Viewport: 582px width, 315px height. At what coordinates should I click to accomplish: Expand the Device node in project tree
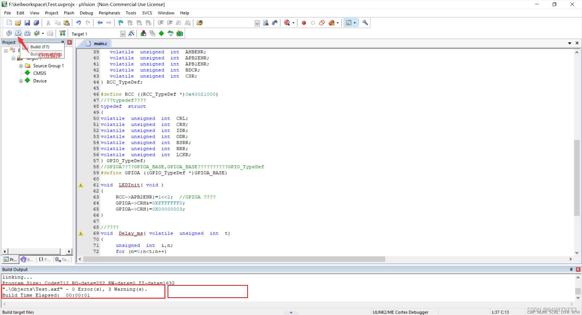click(x=21, y=81)
